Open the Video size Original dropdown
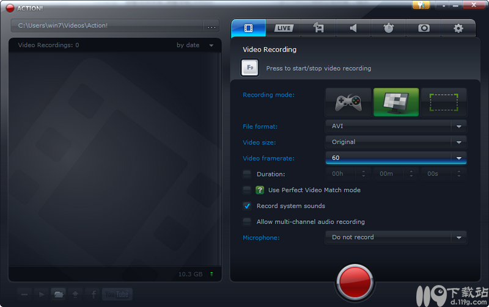Image resolution: width=489 pixels, height=307 pixels. tap(395, 142)
